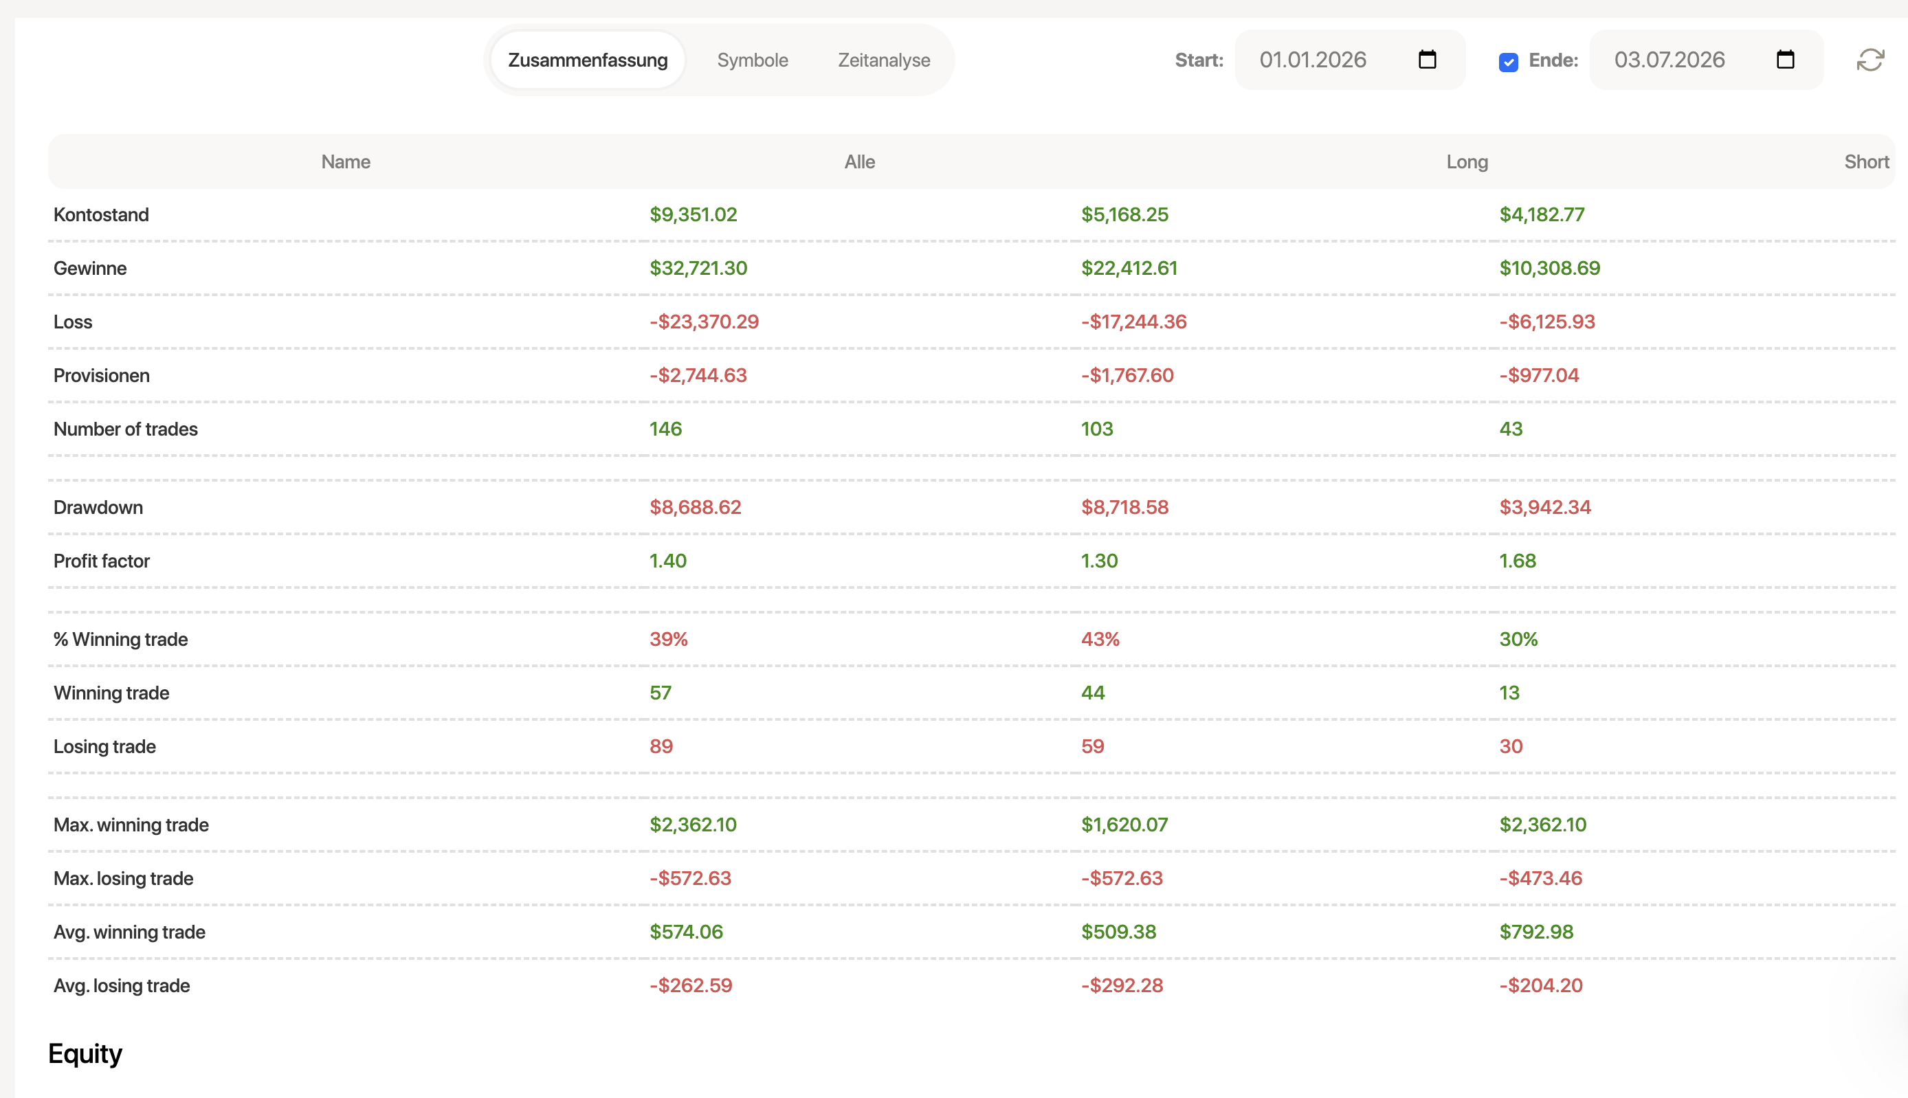Image resolution: width=1908 pixels, height=1098 pixels.
Task: Switch to the Zeitanalyse tab
Action: [x=884, y=60]
